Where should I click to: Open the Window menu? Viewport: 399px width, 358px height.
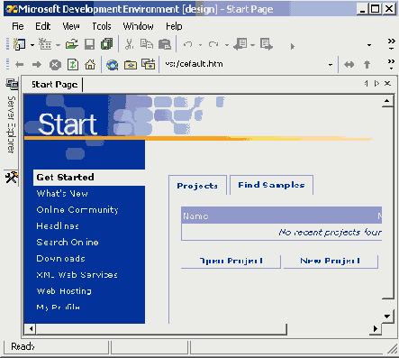coord(138,26)
